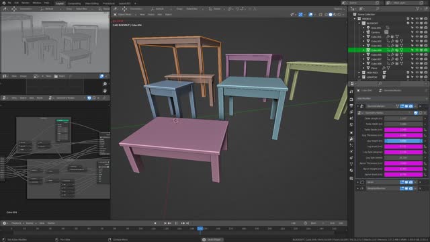430x242 pixels.
Task: Open the Material properties tab
Action: (351, 170)
